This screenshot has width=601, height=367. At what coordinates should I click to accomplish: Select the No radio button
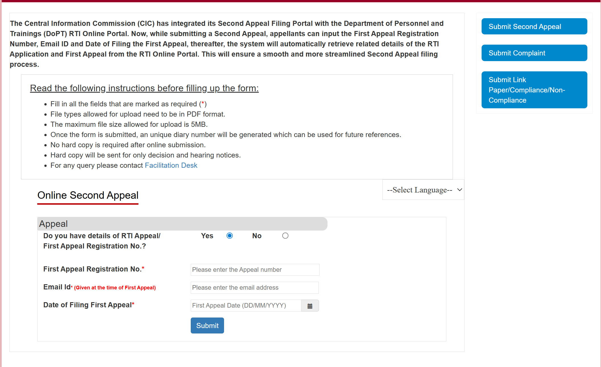[285, 236]
